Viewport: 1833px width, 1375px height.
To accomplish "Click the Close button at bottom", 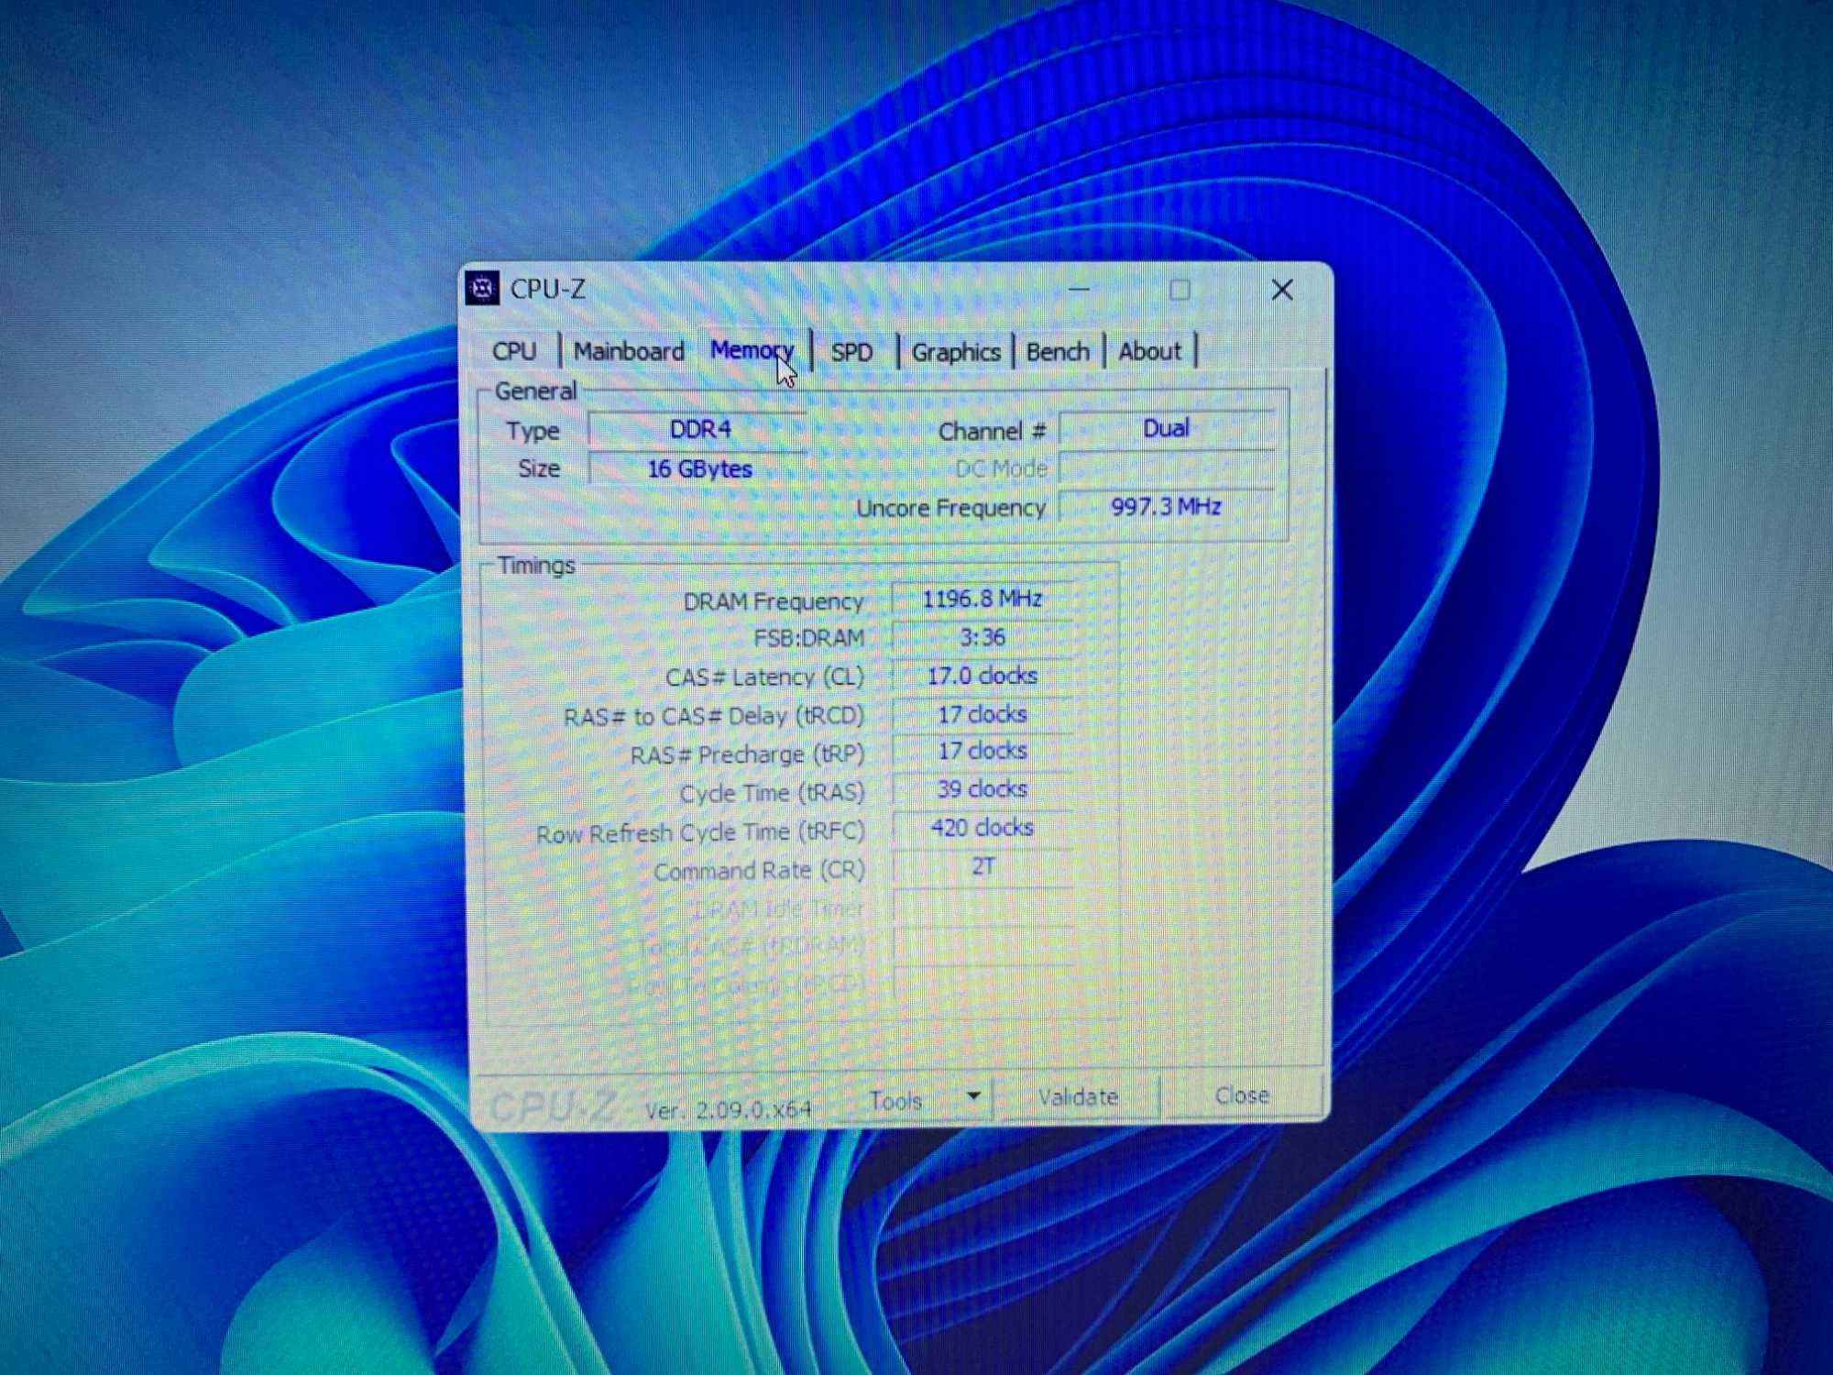I will (1242, 1095).
